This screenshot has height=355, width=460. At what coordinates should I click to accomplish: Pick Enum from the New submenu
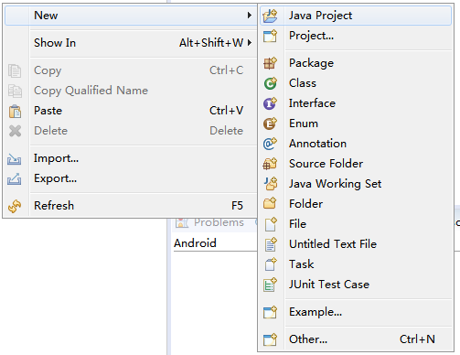click(356, 124)
